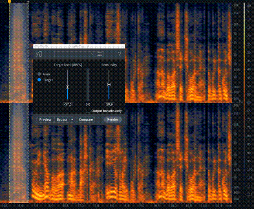The image size is (254, 209).
Task: Open Breath Control help question mark
Action: point(119,54)
